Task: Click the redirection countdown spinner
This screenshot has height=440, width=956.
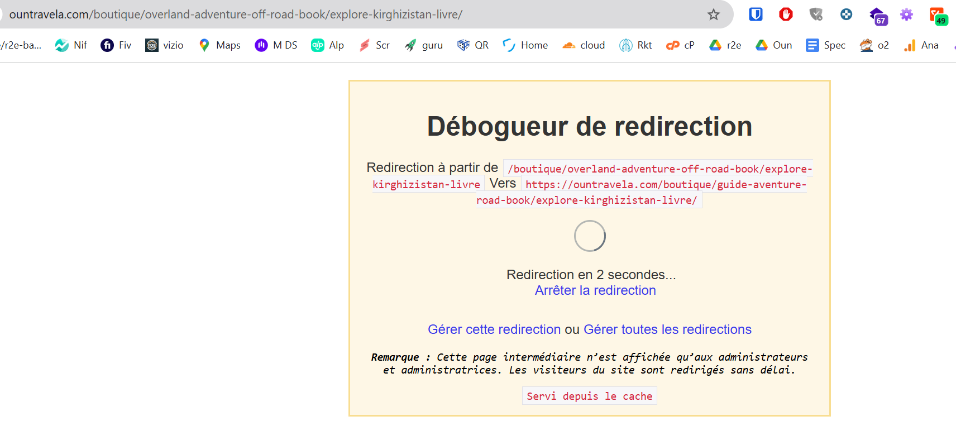Action: click(590, 236)
